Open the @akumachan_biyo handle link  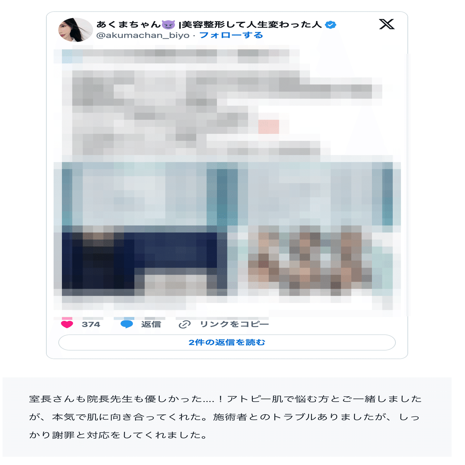[143, 35]
